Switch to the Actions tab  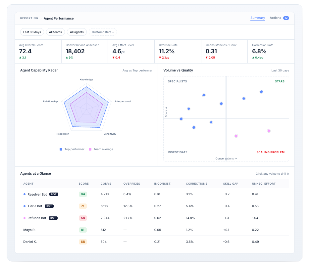(x=276, y=18)
